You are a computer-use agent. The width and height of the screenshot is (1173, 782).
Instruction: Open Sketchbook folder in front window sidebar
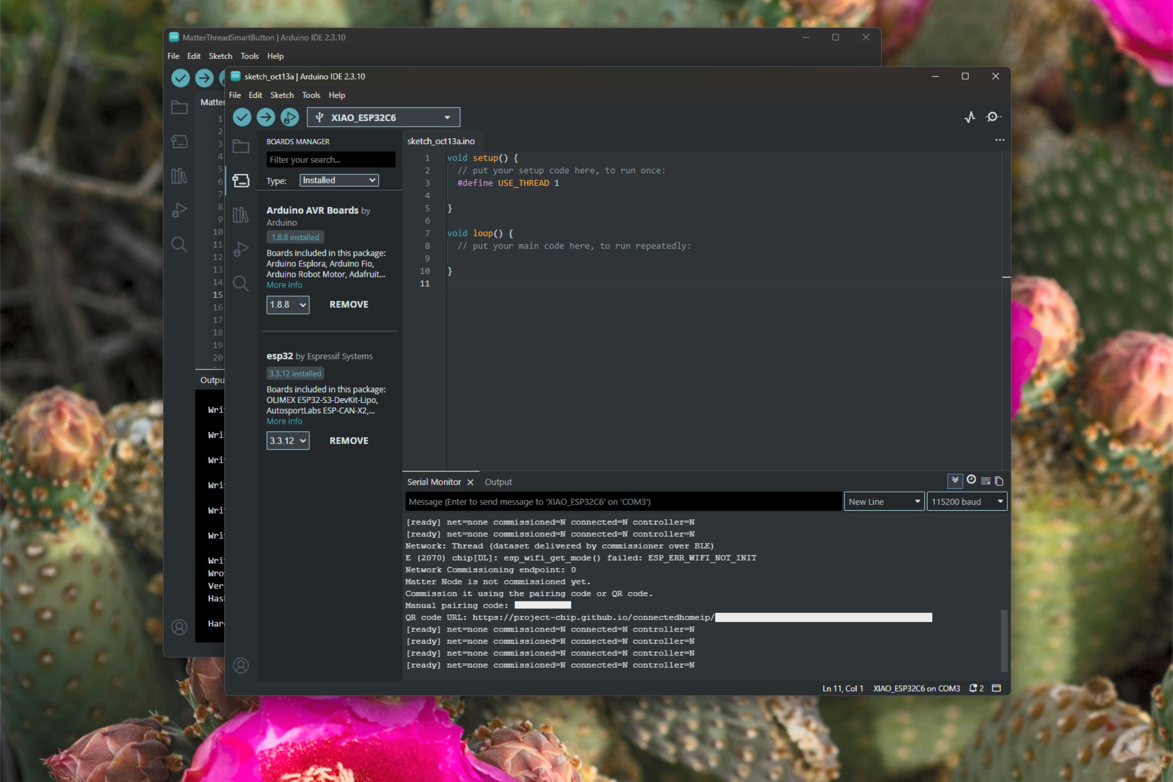(x=241, y=146)
